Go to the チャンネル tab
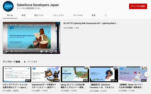Viewport: 151px width, 94px height. (78, 15)
